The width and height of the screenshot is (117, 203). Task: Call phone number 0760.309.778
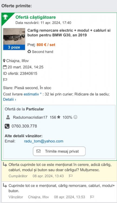[x=24, y=126]
